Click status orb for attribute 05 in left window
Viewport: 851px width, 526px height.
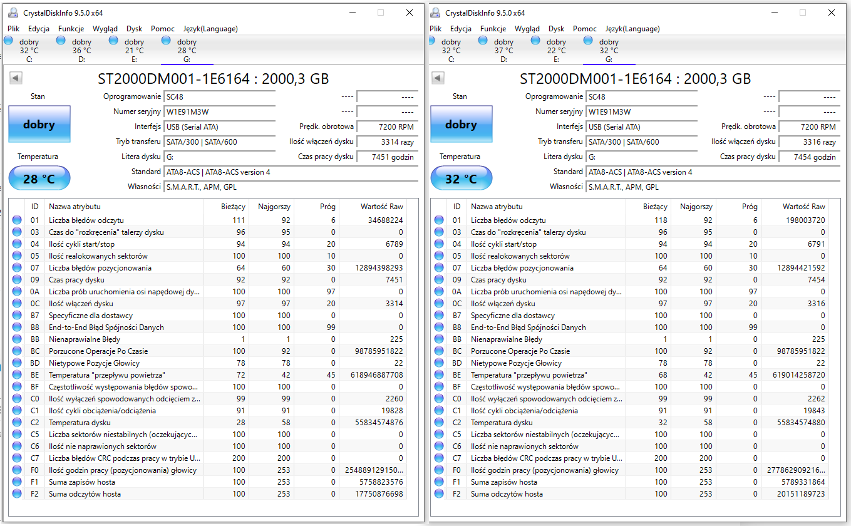pos(16,256)
